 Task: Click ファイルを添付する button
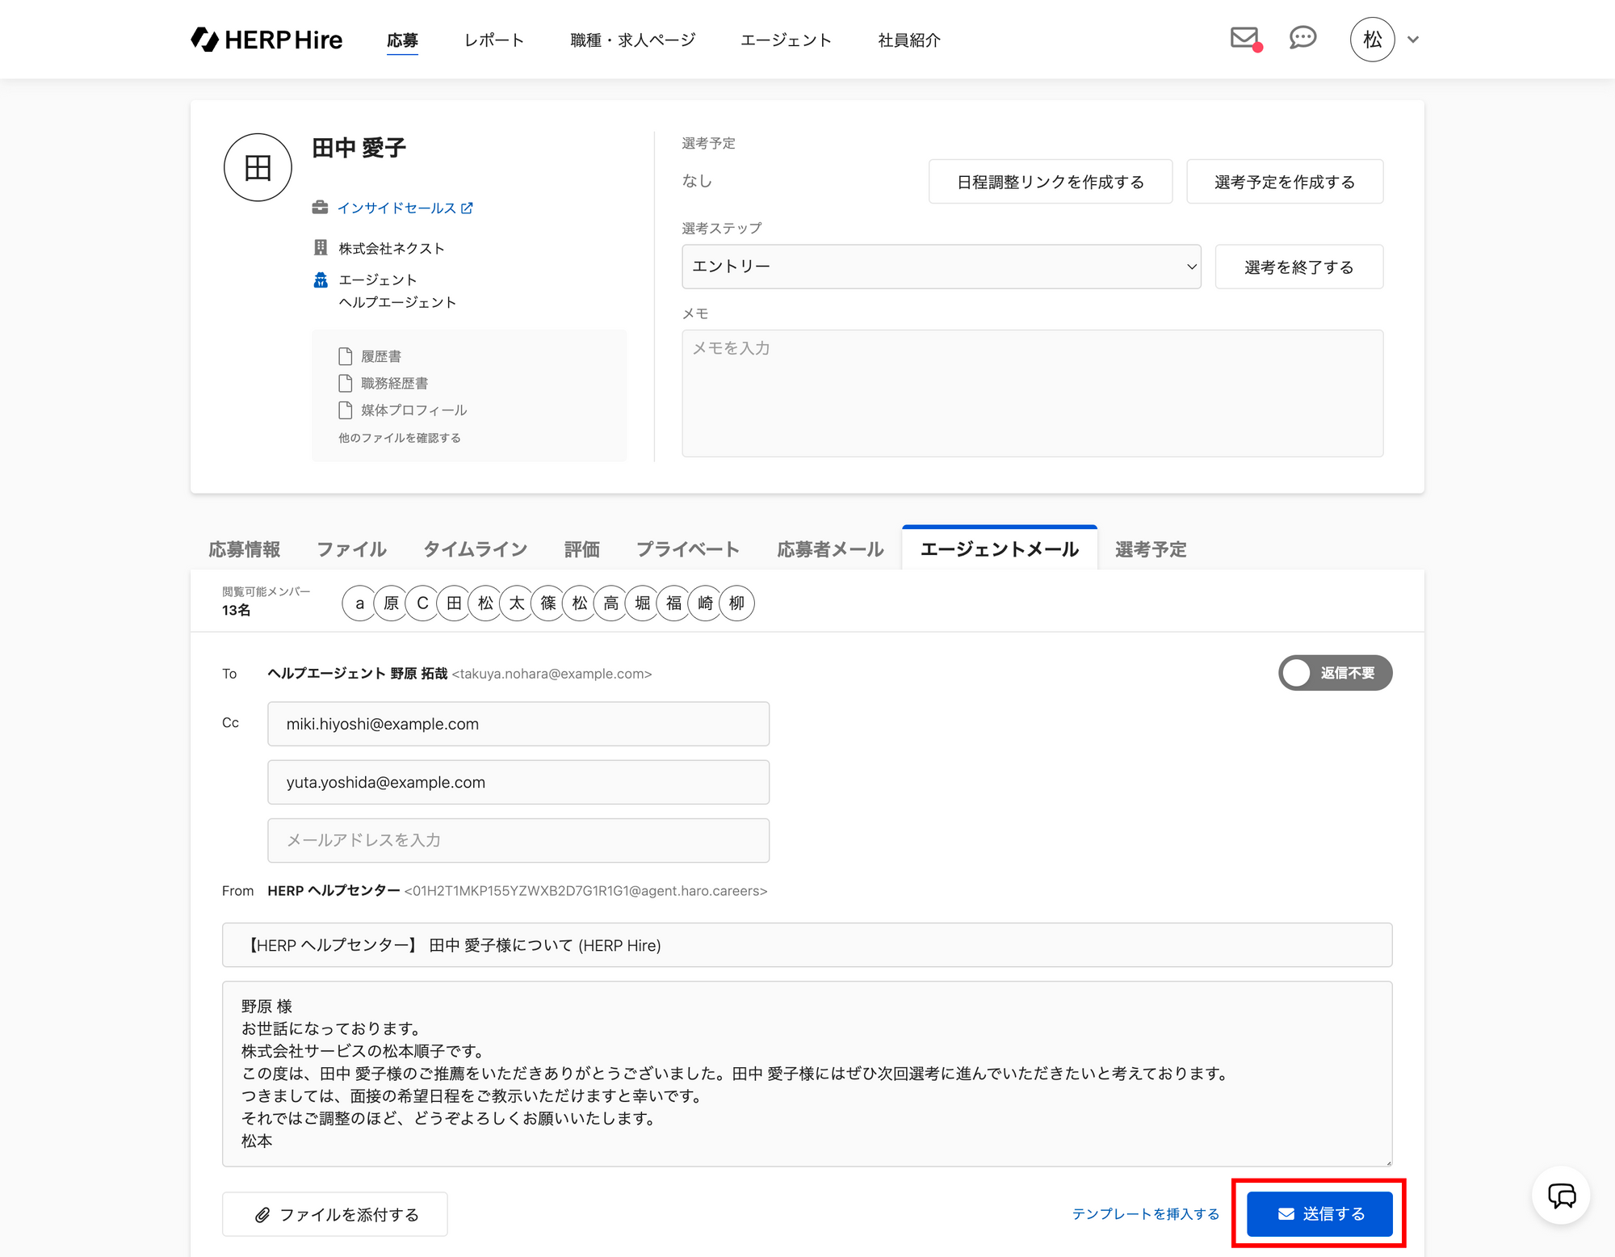[335, 1214]
